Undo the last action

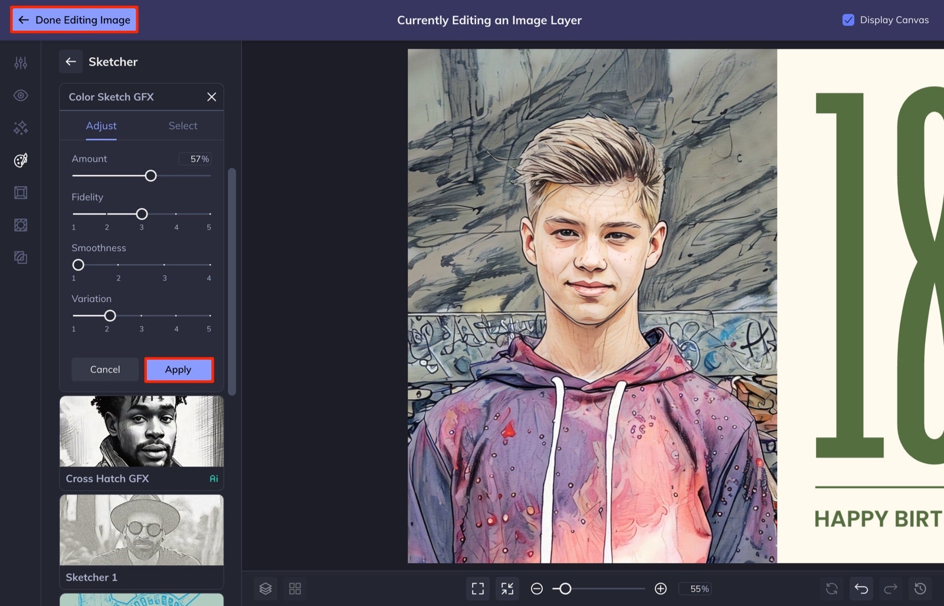(x=861, y=588)
